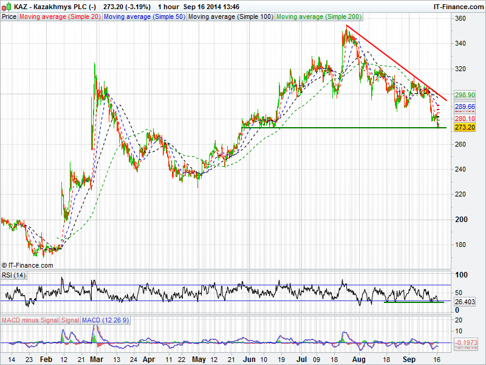Click the Signal indicator label
486x365 pixels.
70,320
